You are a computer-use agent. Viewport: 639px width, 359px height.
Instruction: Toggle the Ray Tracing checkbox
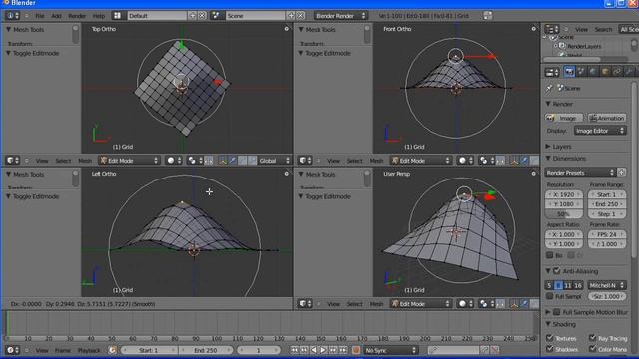tap(592, 338)
